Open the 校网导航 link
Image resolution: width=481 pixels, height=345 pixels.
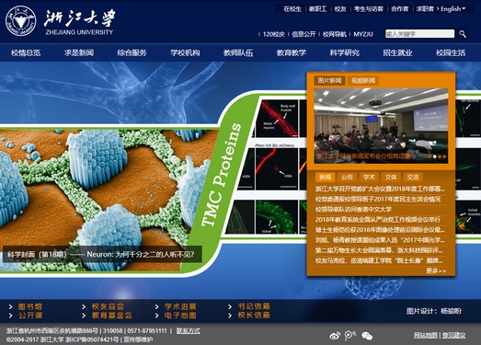(x=335, y=34)
